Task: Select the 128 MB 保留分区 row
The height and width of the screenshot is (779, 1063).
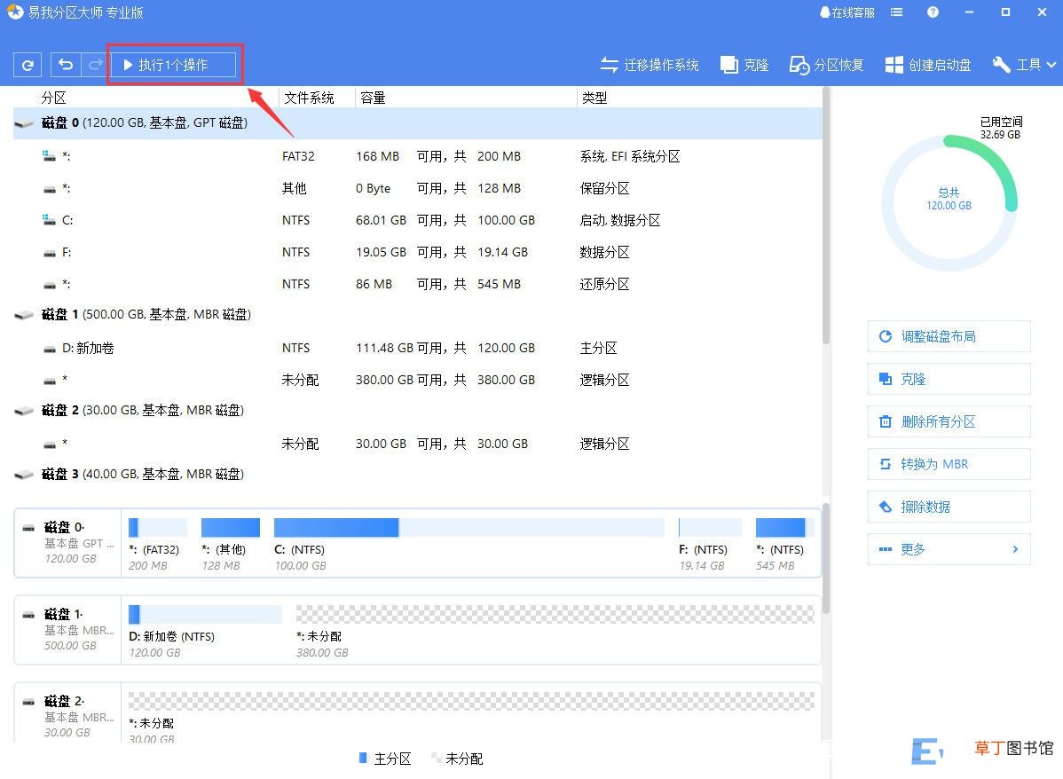Action: pos(418,188)
